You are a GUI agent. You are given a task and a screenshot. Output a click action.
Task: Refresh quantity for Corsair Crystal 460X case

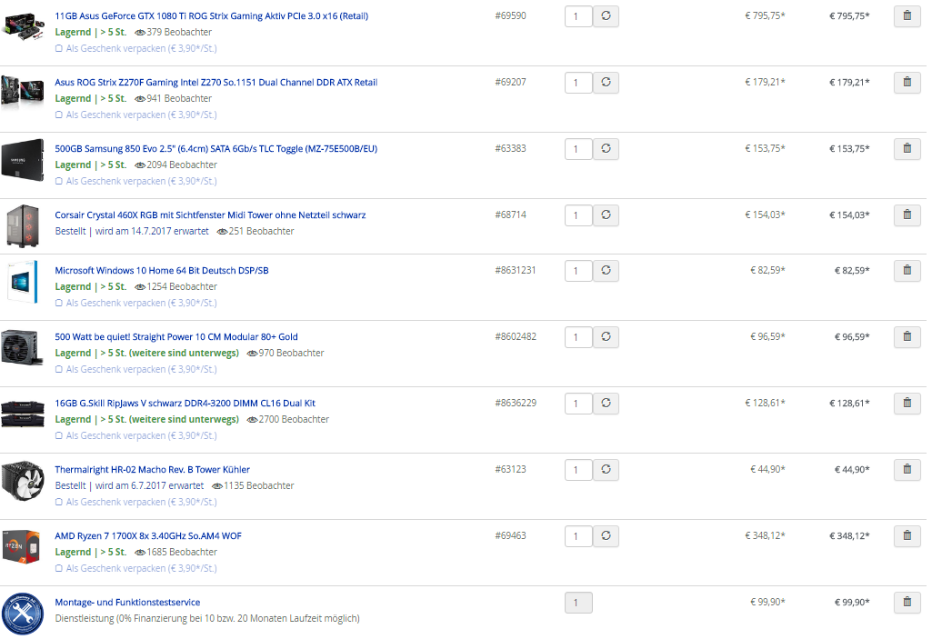click(x=606, y=215)
